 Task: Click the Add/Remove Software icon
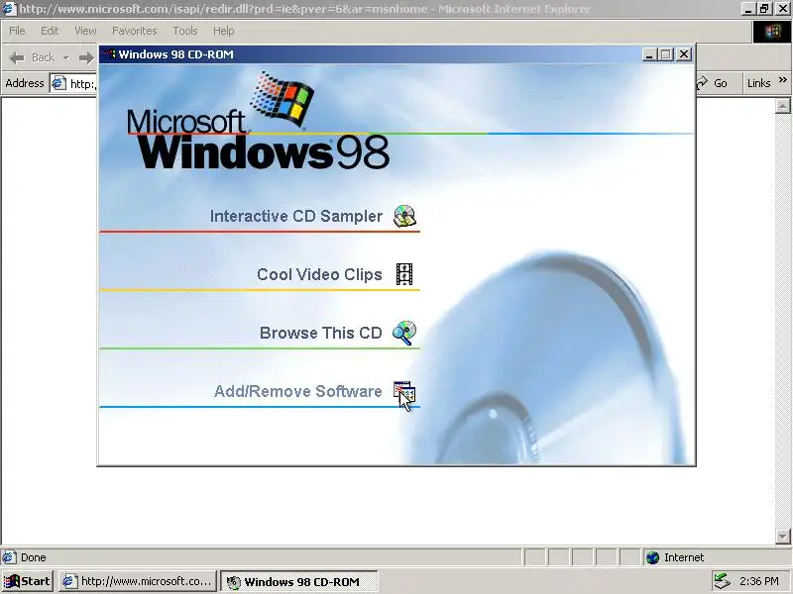pos(404,392)
